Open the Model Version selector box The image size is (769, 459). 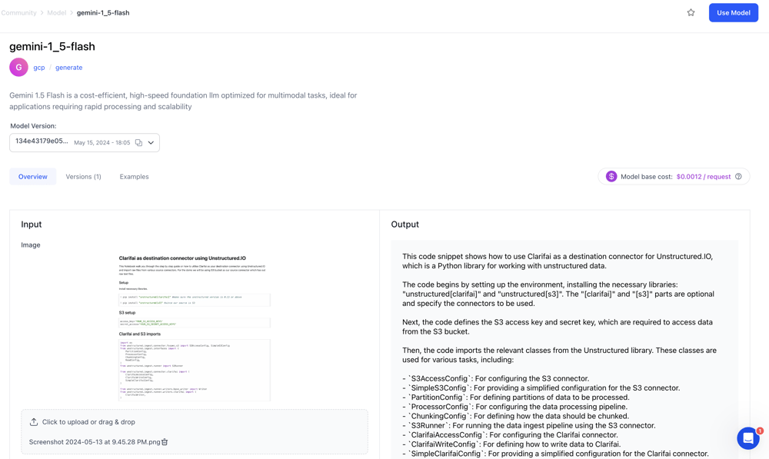click(x=73, y=143)
